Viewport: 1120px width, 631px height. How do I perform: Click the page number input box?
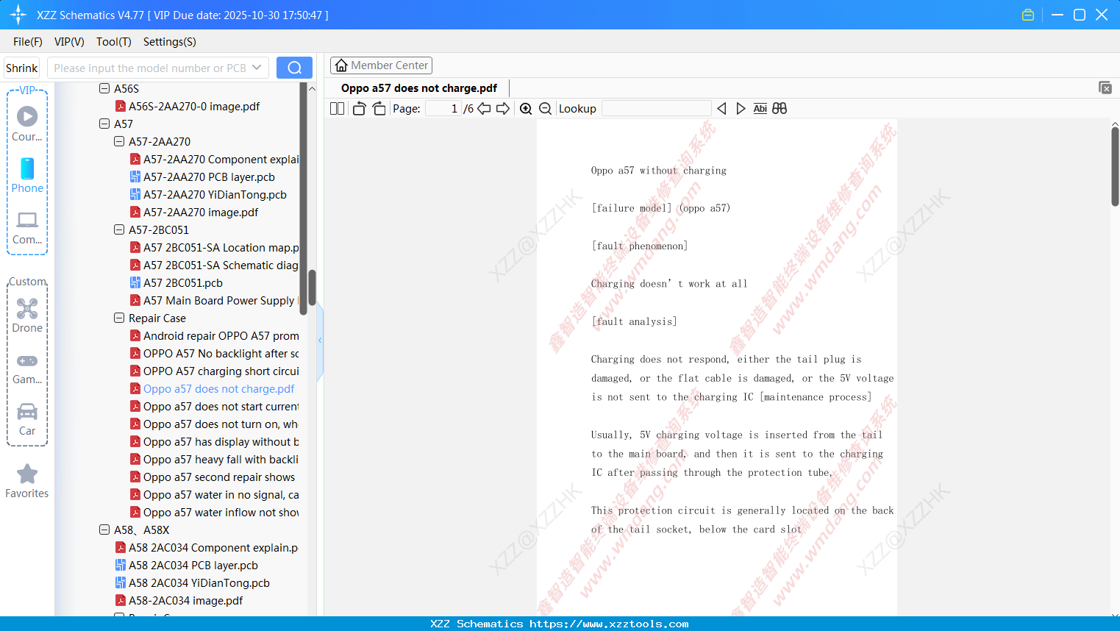coord(443,109)
